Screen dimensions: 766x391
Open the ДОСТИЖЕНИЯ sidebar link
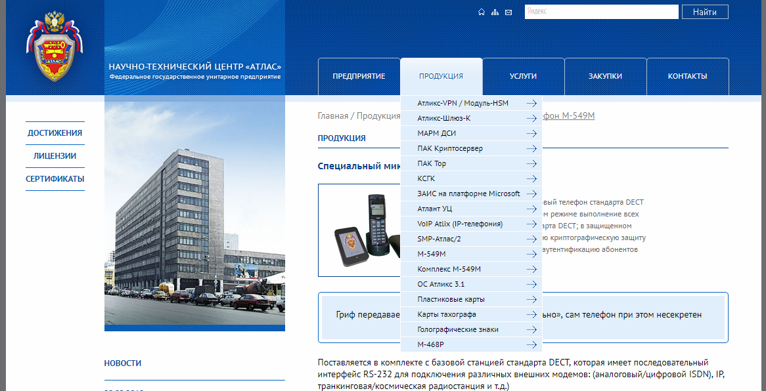tap(55, 133)
